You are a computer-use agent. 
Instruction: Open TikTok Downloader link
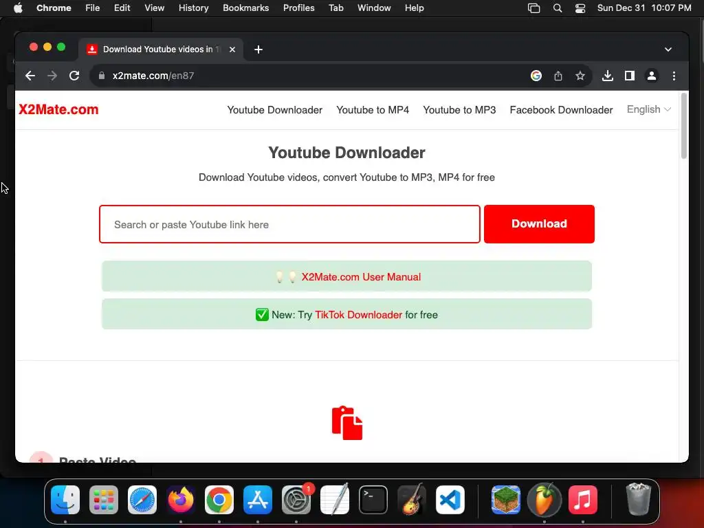358,315
